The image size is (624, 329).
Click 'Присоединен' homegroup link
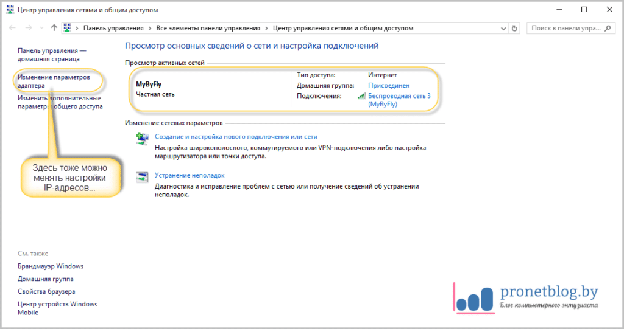tap(388, 85)
